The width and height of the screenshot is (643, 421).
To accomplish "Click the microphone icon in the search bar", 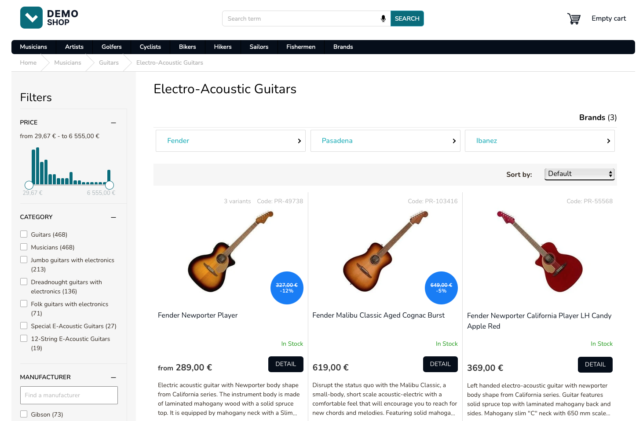I will [383, 18].
